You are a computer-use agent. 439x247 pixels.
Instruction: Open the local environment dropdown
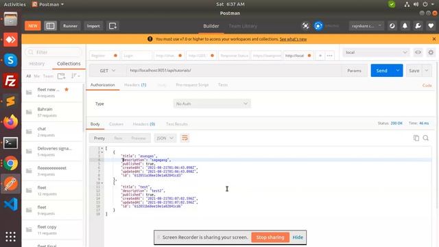click(x=376, y=52)
